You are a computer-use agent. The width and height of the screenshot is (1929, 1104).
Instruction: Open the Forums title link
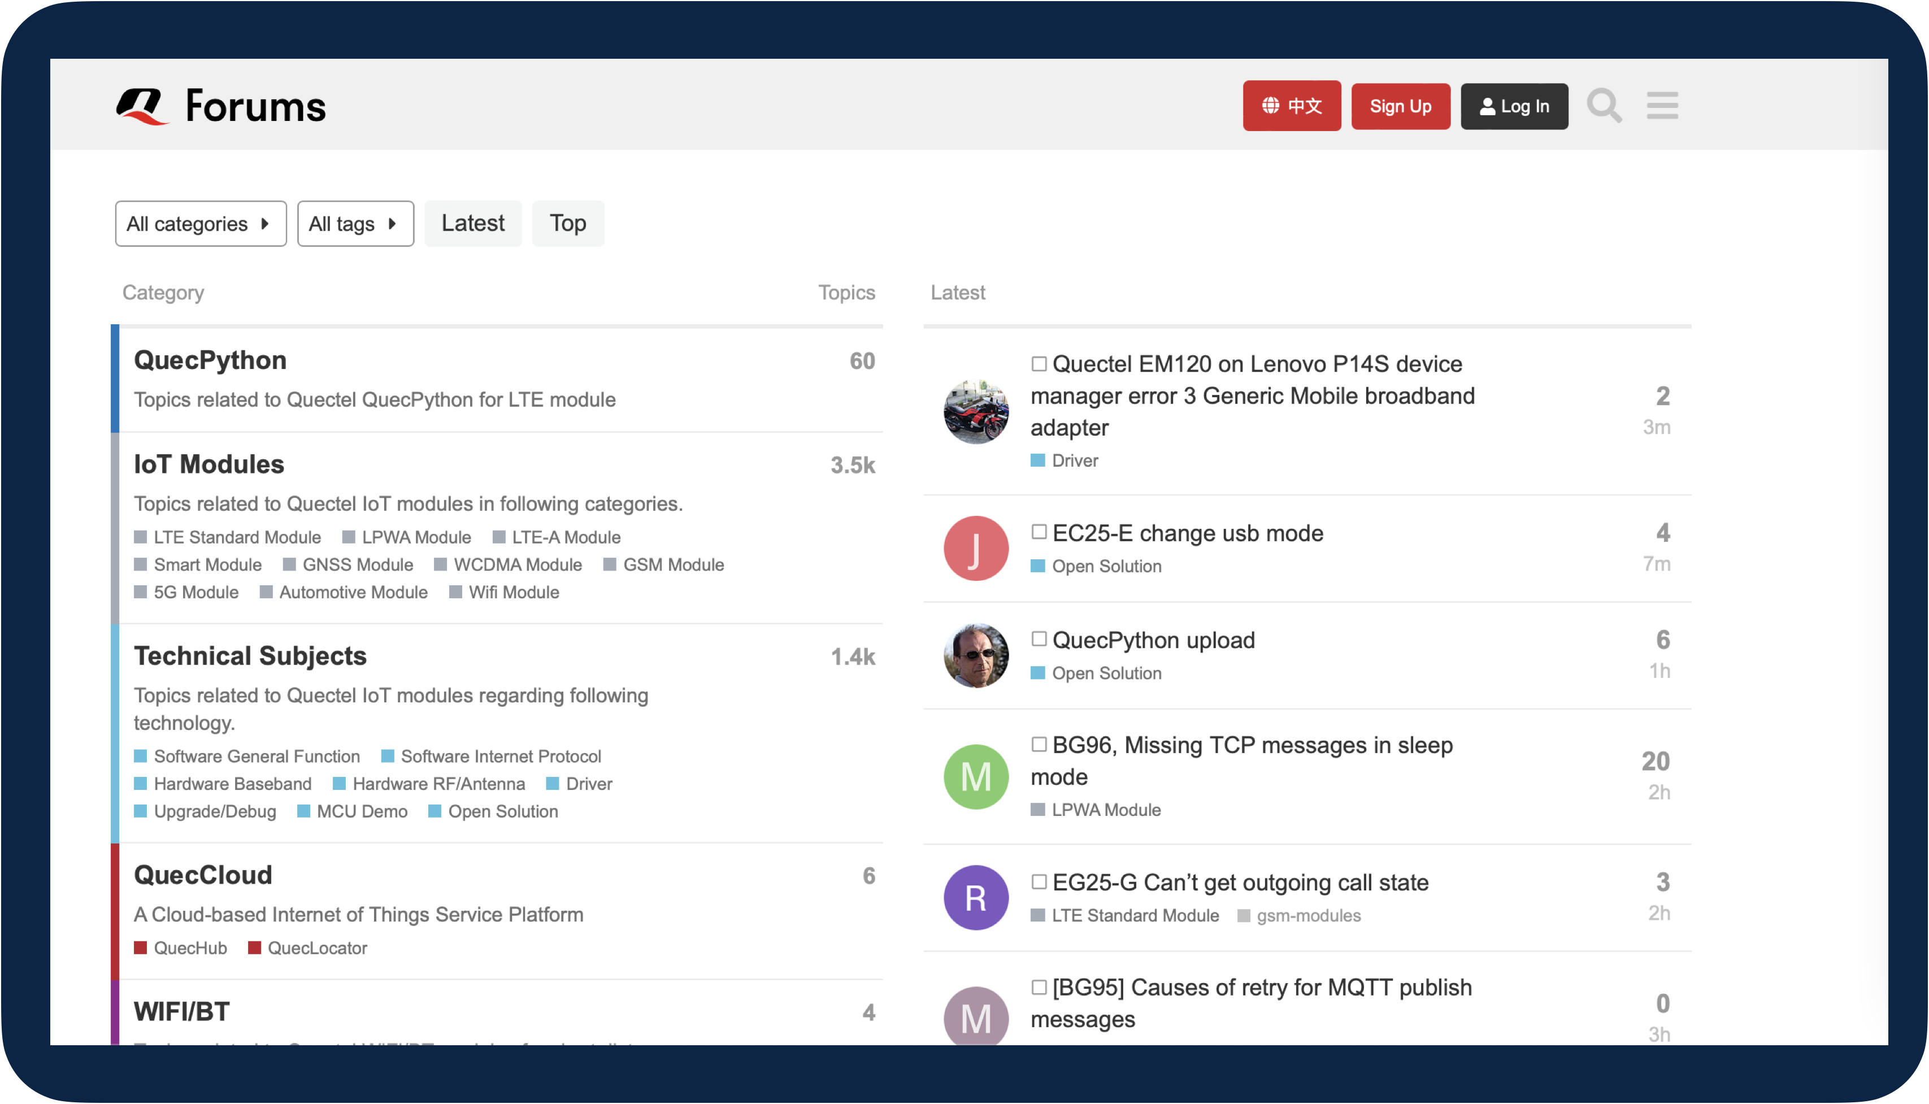[255, 106]
